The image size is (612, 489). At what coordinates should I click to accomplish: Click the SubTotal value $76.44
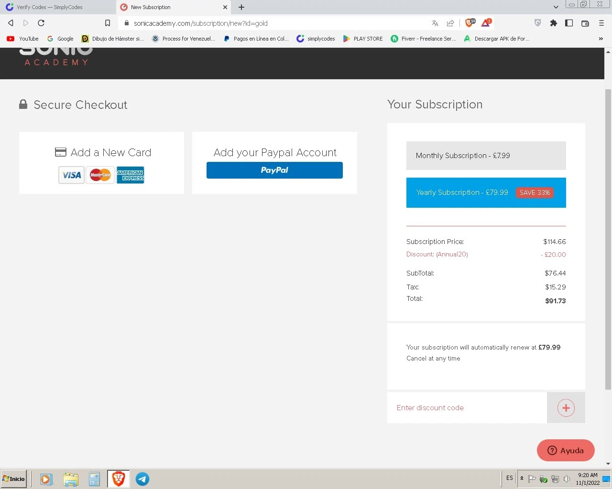point(555,273)
